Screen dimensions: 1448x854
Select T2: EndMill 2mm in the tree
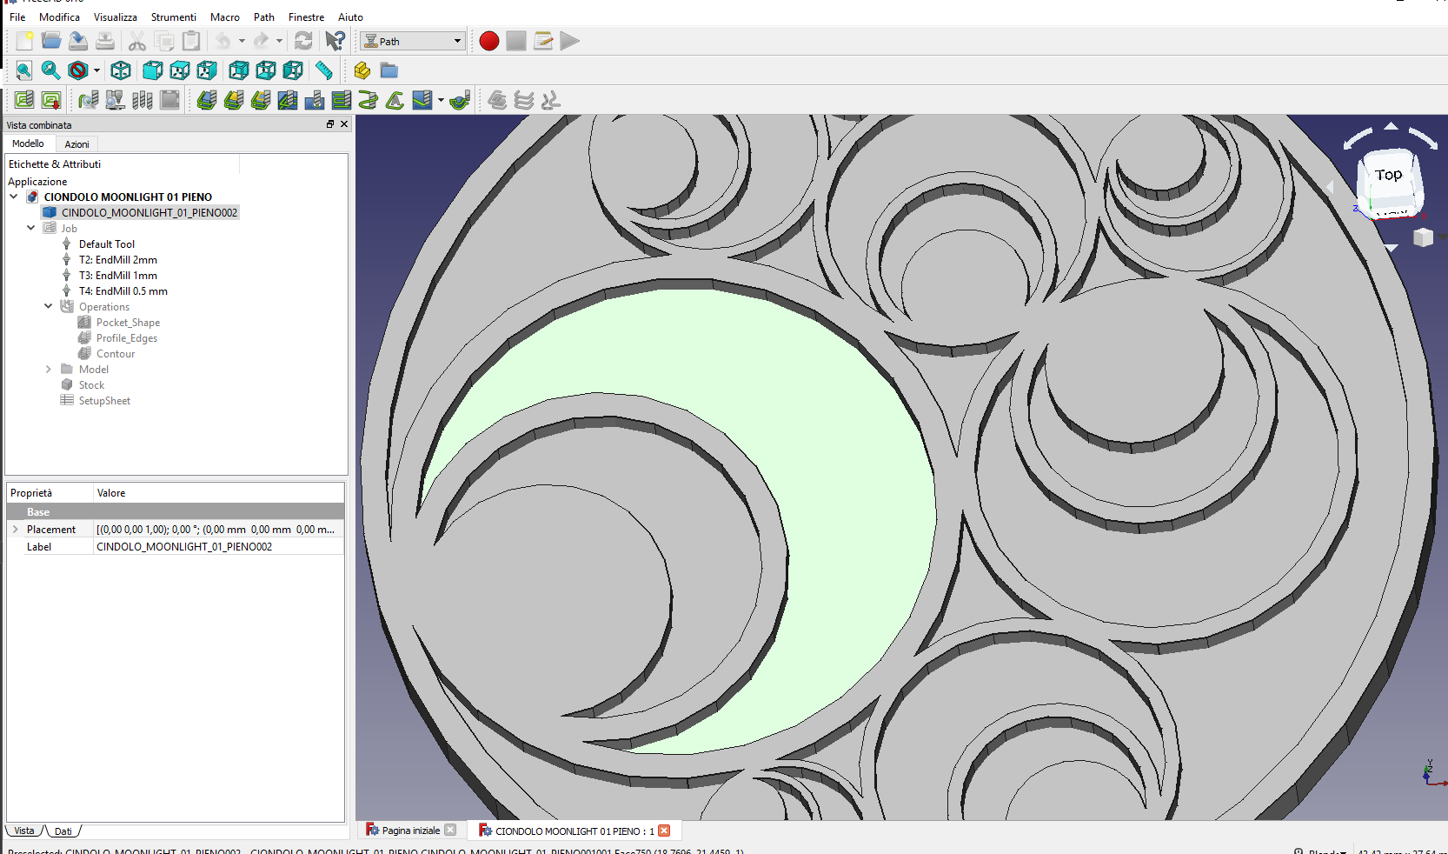(x=118, y=260)
